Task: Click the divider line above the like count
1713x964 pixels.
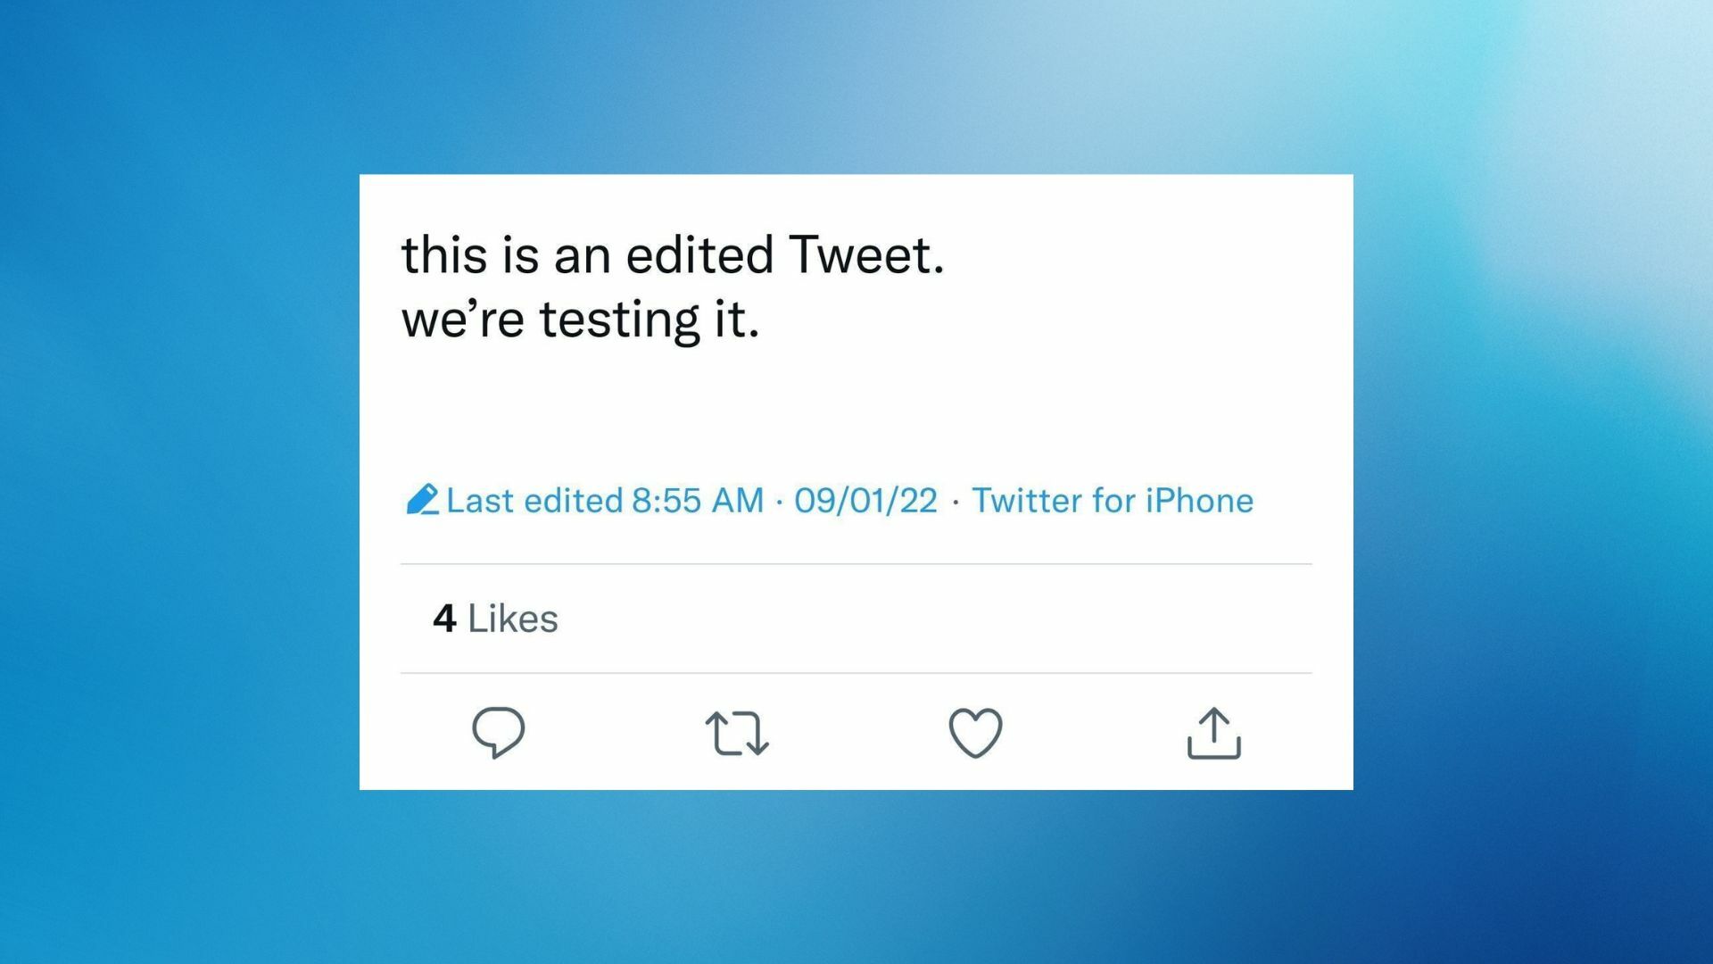Action: pyautogui.click(x=856, y=562)
